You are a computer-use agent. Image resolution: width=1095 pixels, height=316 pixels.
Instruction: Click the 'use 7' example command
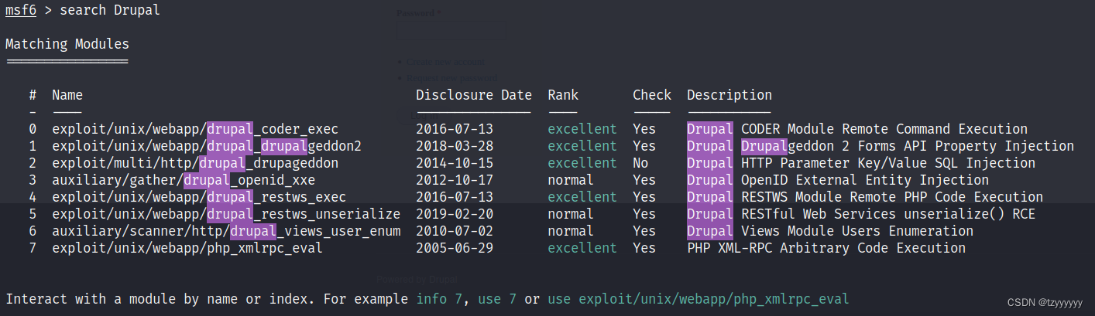pyautogui.click(x=497, y=299)
